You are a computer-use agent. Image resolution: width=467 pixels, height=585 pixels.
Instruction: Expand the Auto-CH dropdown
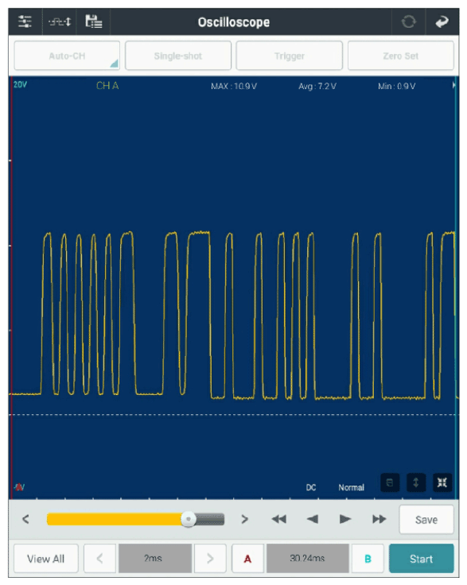click(67, 56)
